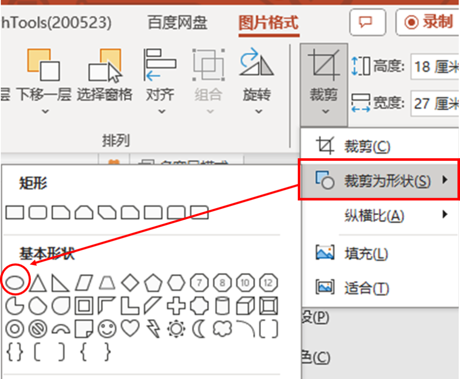The height and width of the screenshot is (379, 460).
Task: Select the first rectangle shape
Action: coord(15,212)
